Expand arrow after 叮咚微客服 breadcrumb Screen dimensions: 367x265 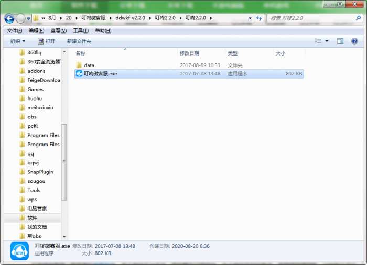pyautogui.click(x=111, y=18)
